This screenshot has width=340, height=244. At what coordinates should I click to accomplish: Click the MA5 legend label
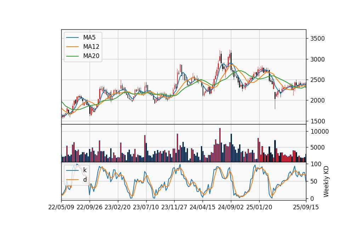[89, 37]
